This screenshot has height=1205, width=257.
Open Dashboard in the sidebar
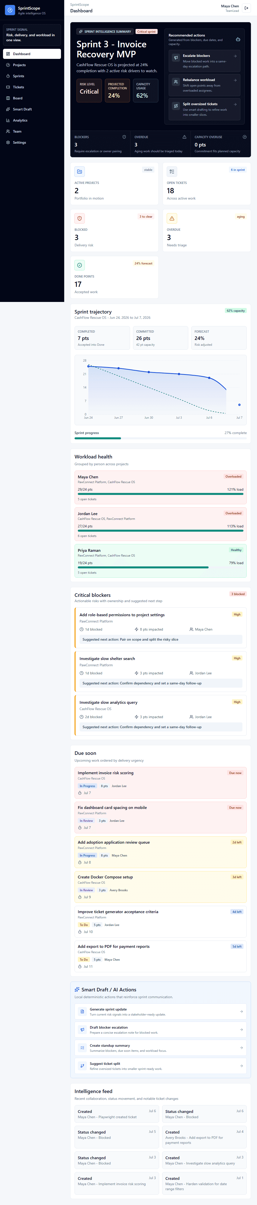pos(32,54)
